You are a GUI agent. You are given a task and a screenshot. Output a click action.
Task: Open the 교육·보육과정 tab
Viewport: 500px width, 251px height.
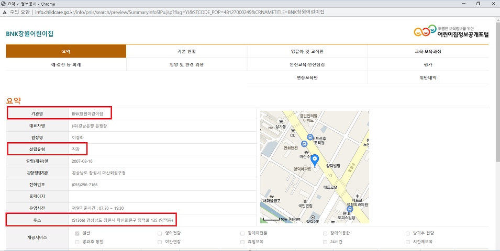428,51
